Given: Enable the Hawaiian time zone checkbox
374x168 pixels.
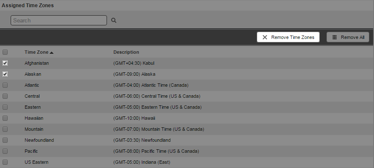Looking at the screenshot, I should point(5,118).
